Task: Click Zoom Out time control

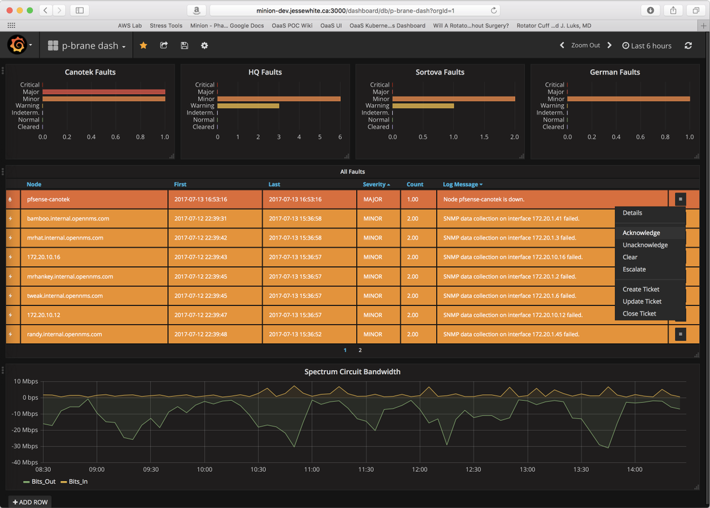Action: pyautogui.click(x=586, y=46)
